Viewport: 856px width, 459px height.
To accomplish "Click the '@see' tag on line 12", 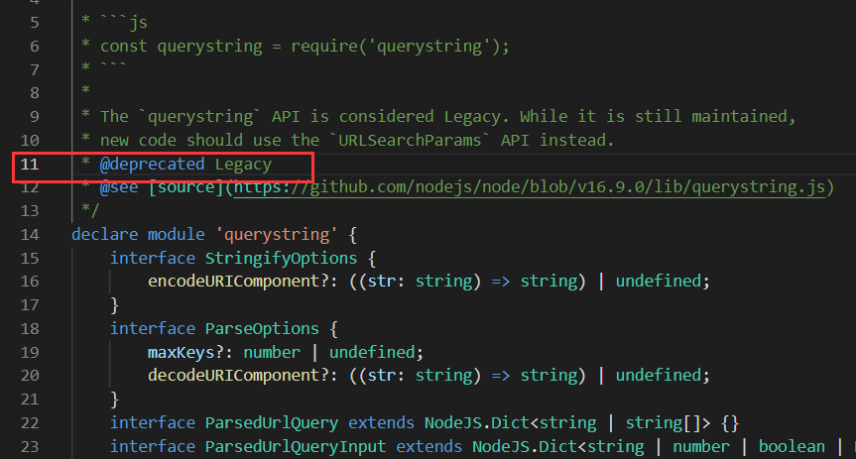I will pos(118,187).
